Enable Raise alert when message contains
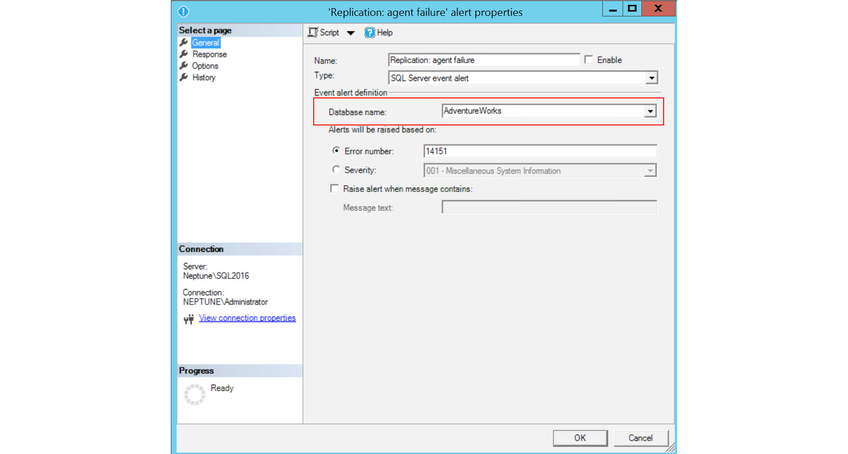The height and width of the screenshot is (454, 848). [x=334, y=188]
